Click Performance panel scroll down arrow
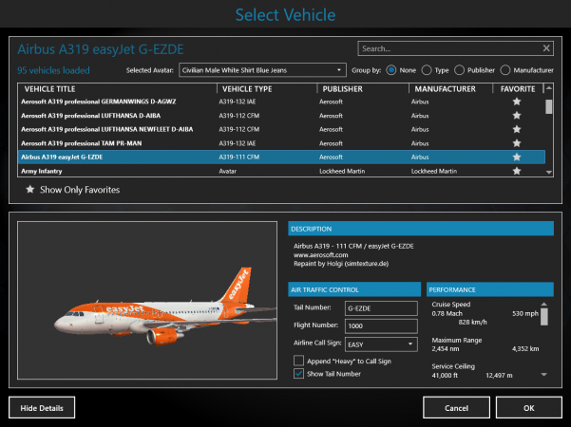 tap(544, 374)
